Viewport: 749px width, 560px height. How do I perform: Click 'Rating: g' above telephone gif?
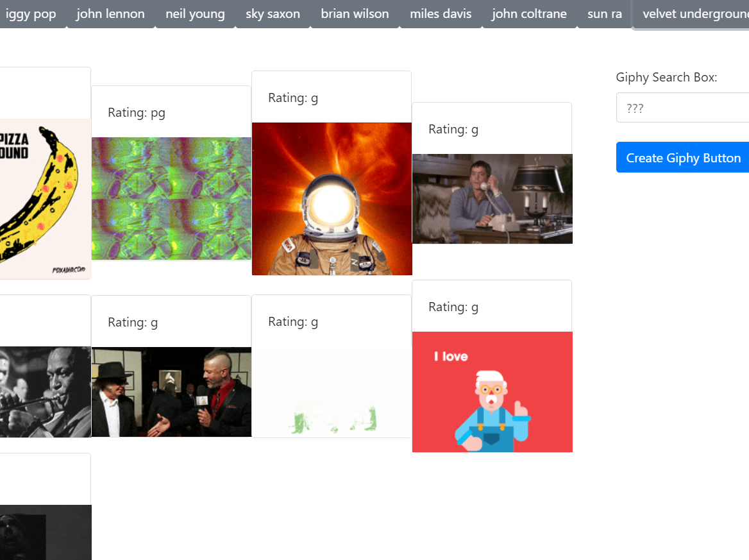[453, 130]
